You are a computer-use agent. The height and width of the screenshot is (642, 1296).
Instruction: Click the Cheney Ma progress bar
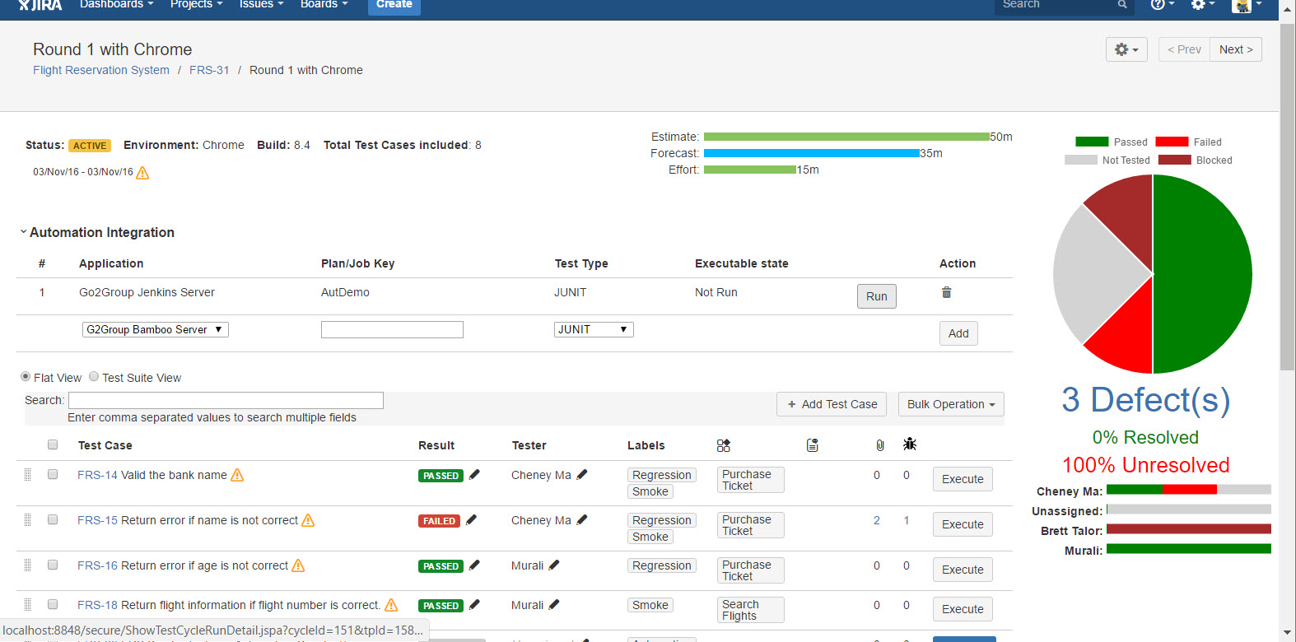(x=1189, y=490)
